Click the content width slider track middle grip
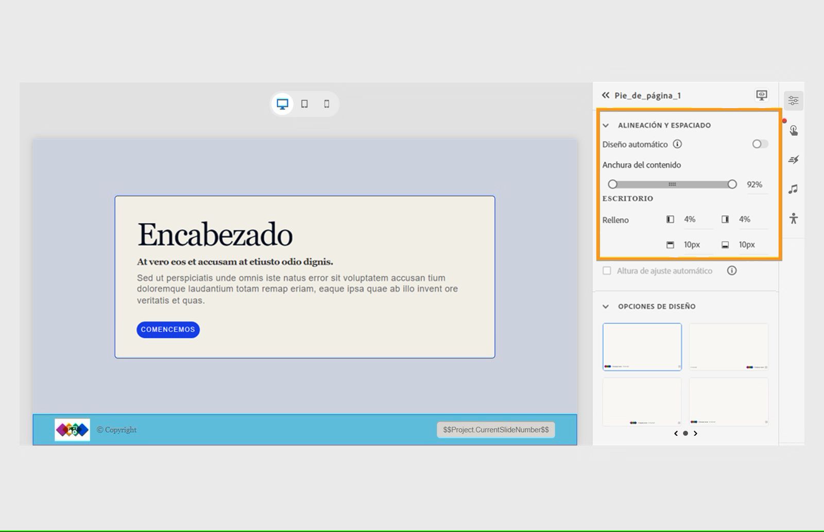This screenshot has width=824, height=532. 672,184
